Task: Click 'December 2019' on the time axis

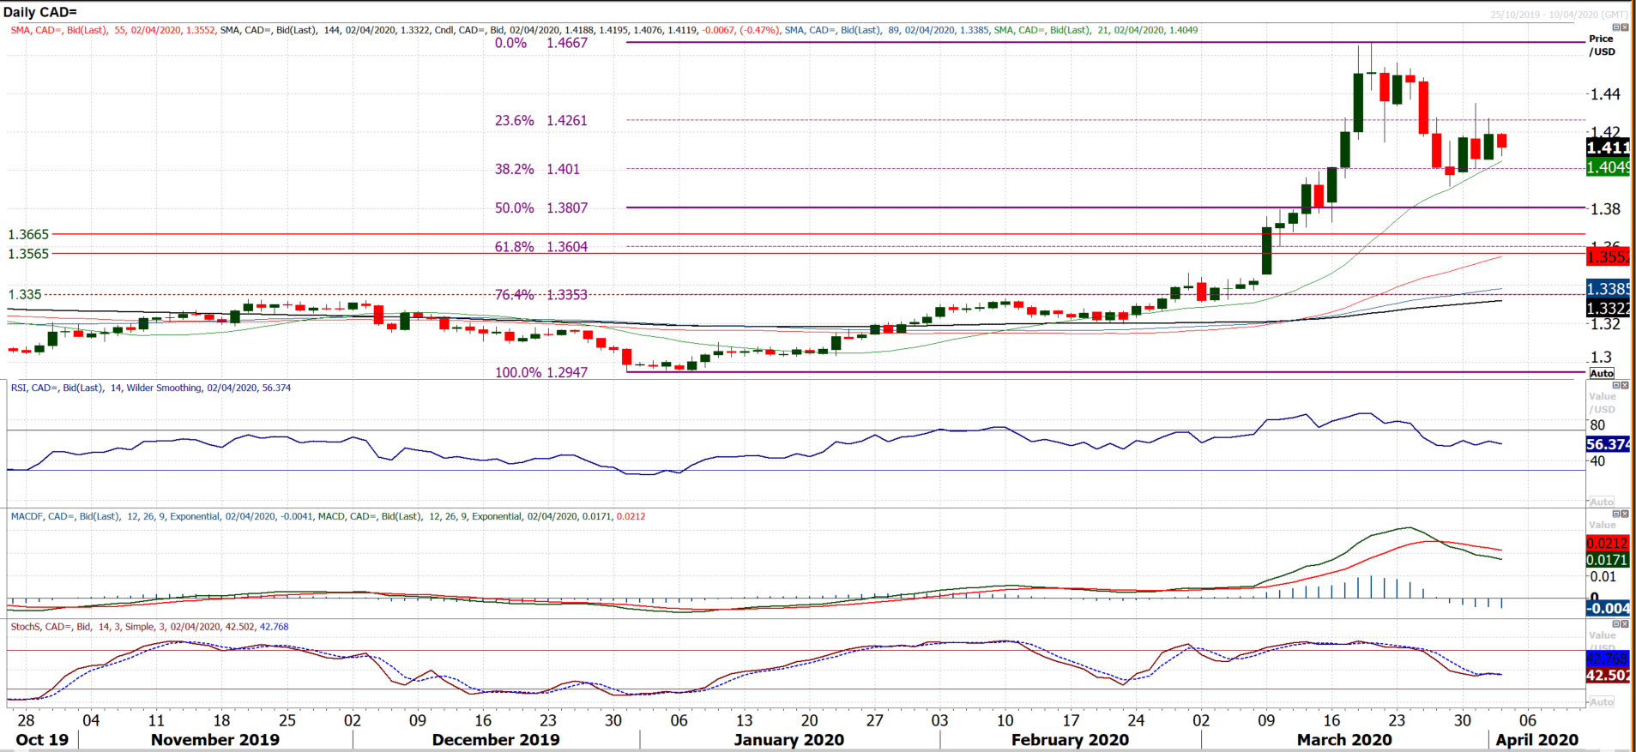Action: (x=496, y=739)
